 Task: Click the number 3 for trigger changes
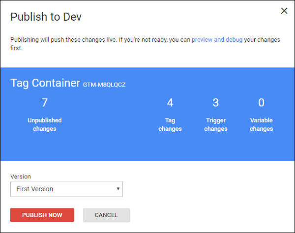pyautogui.click(x=216, y=103)
